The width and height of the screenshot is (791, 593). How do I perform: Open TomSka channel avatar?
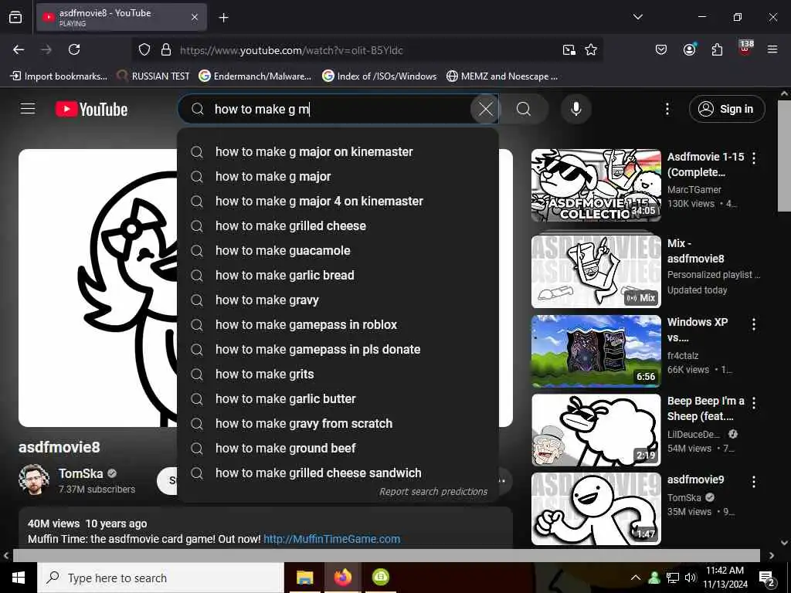click(34, 480)
